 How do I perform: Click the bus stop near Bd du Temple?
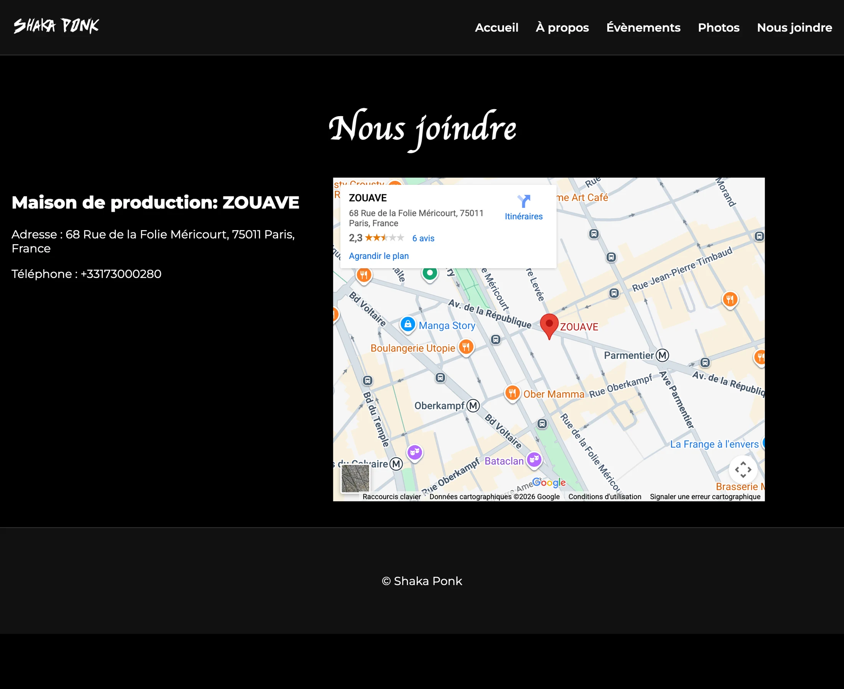tap(368, 380)
